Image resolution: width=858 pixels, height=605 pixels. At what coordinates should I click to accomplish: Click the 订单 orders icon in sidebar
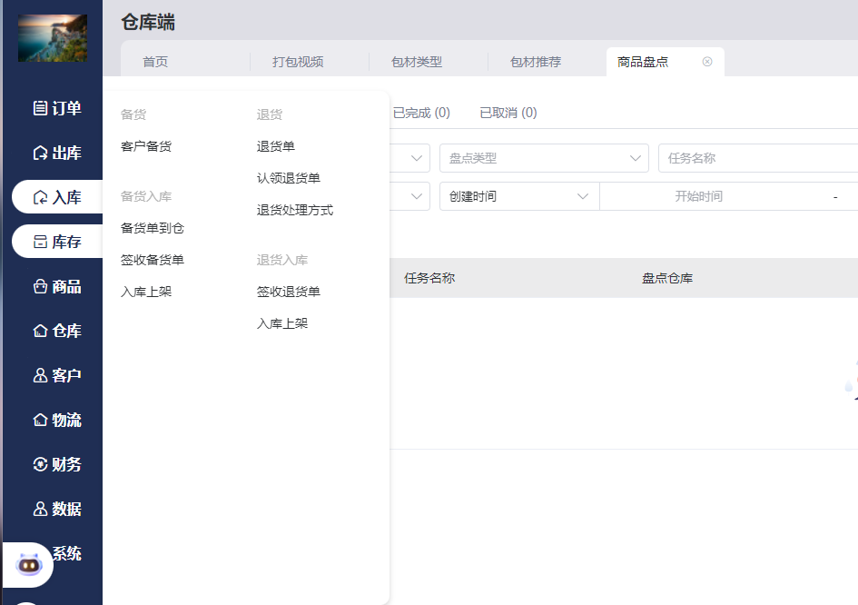(x=40, y=108)
